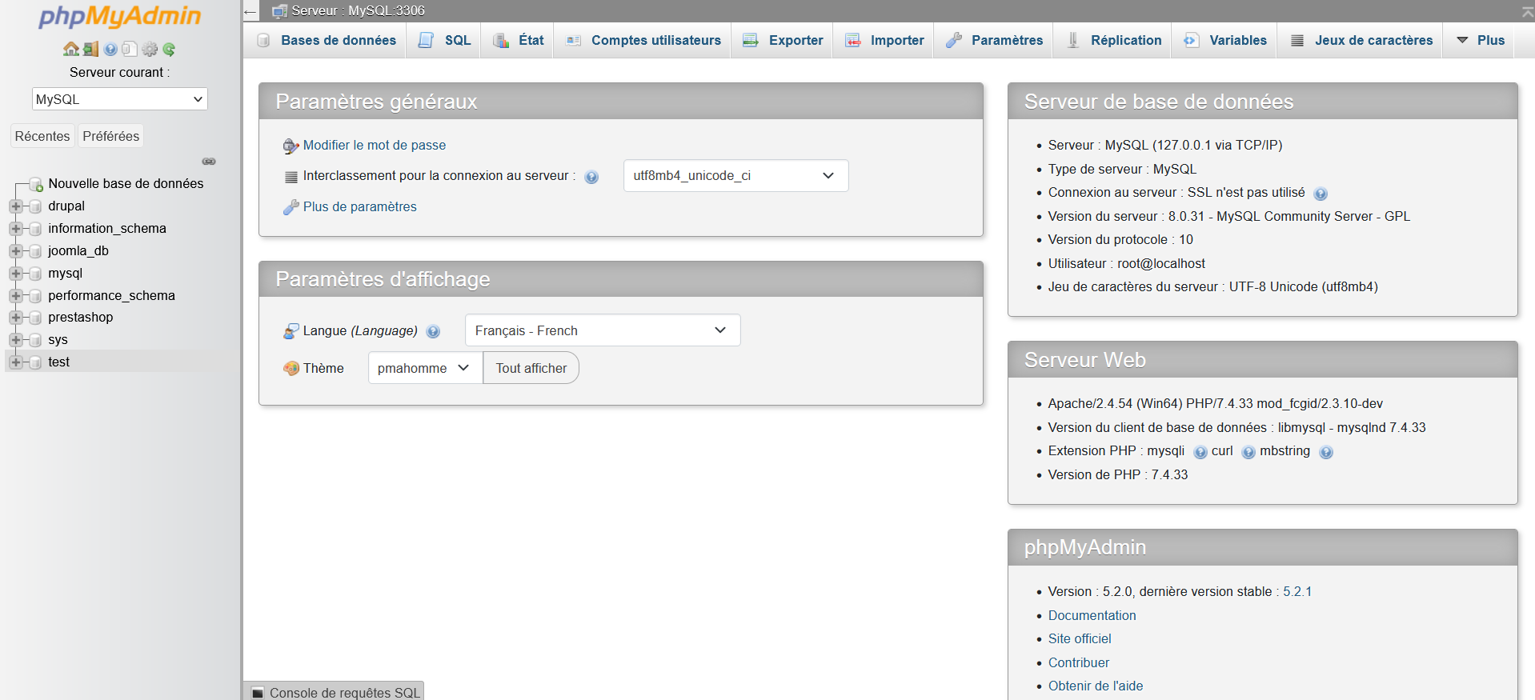Click help icon next to Langue label

[433, 331]
